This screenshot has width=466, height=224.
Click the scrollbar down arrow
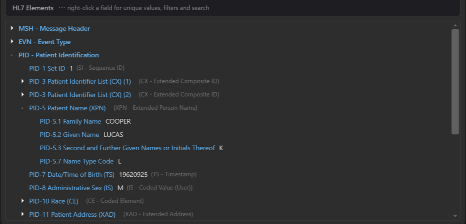[455, 216]
